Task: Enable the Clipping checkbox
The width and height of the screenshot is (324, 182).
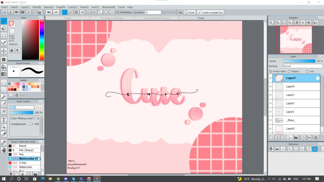Action: [289, 71]
